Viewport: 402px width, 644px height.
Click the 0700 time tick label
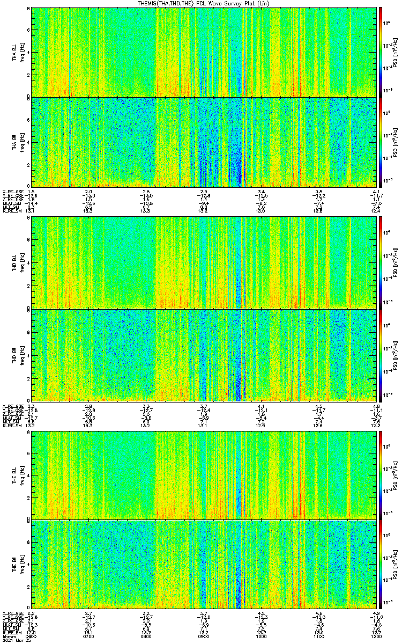pos(89,636)
